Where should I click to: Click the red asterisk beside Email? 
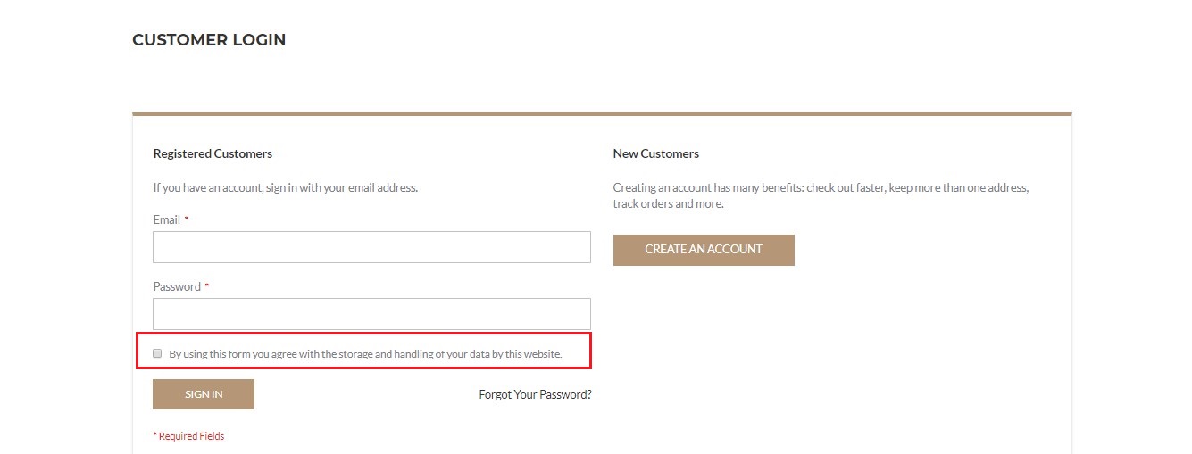point(187,219)
